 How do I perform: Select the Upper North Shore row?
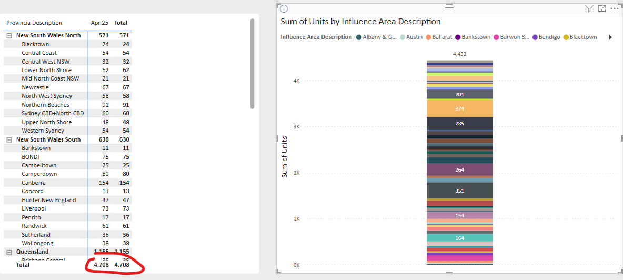point(68,122)
